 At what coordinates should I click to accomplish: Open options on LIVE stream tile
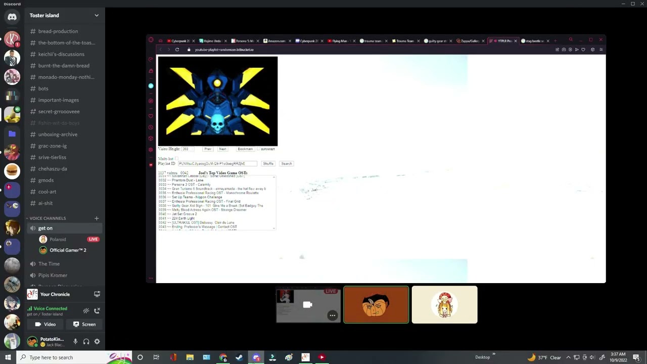tap(332, 315)
